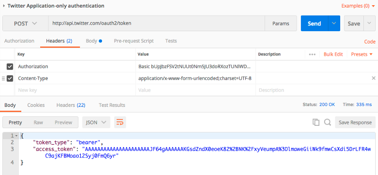Click the new header Value field

(x=196, y=90)
